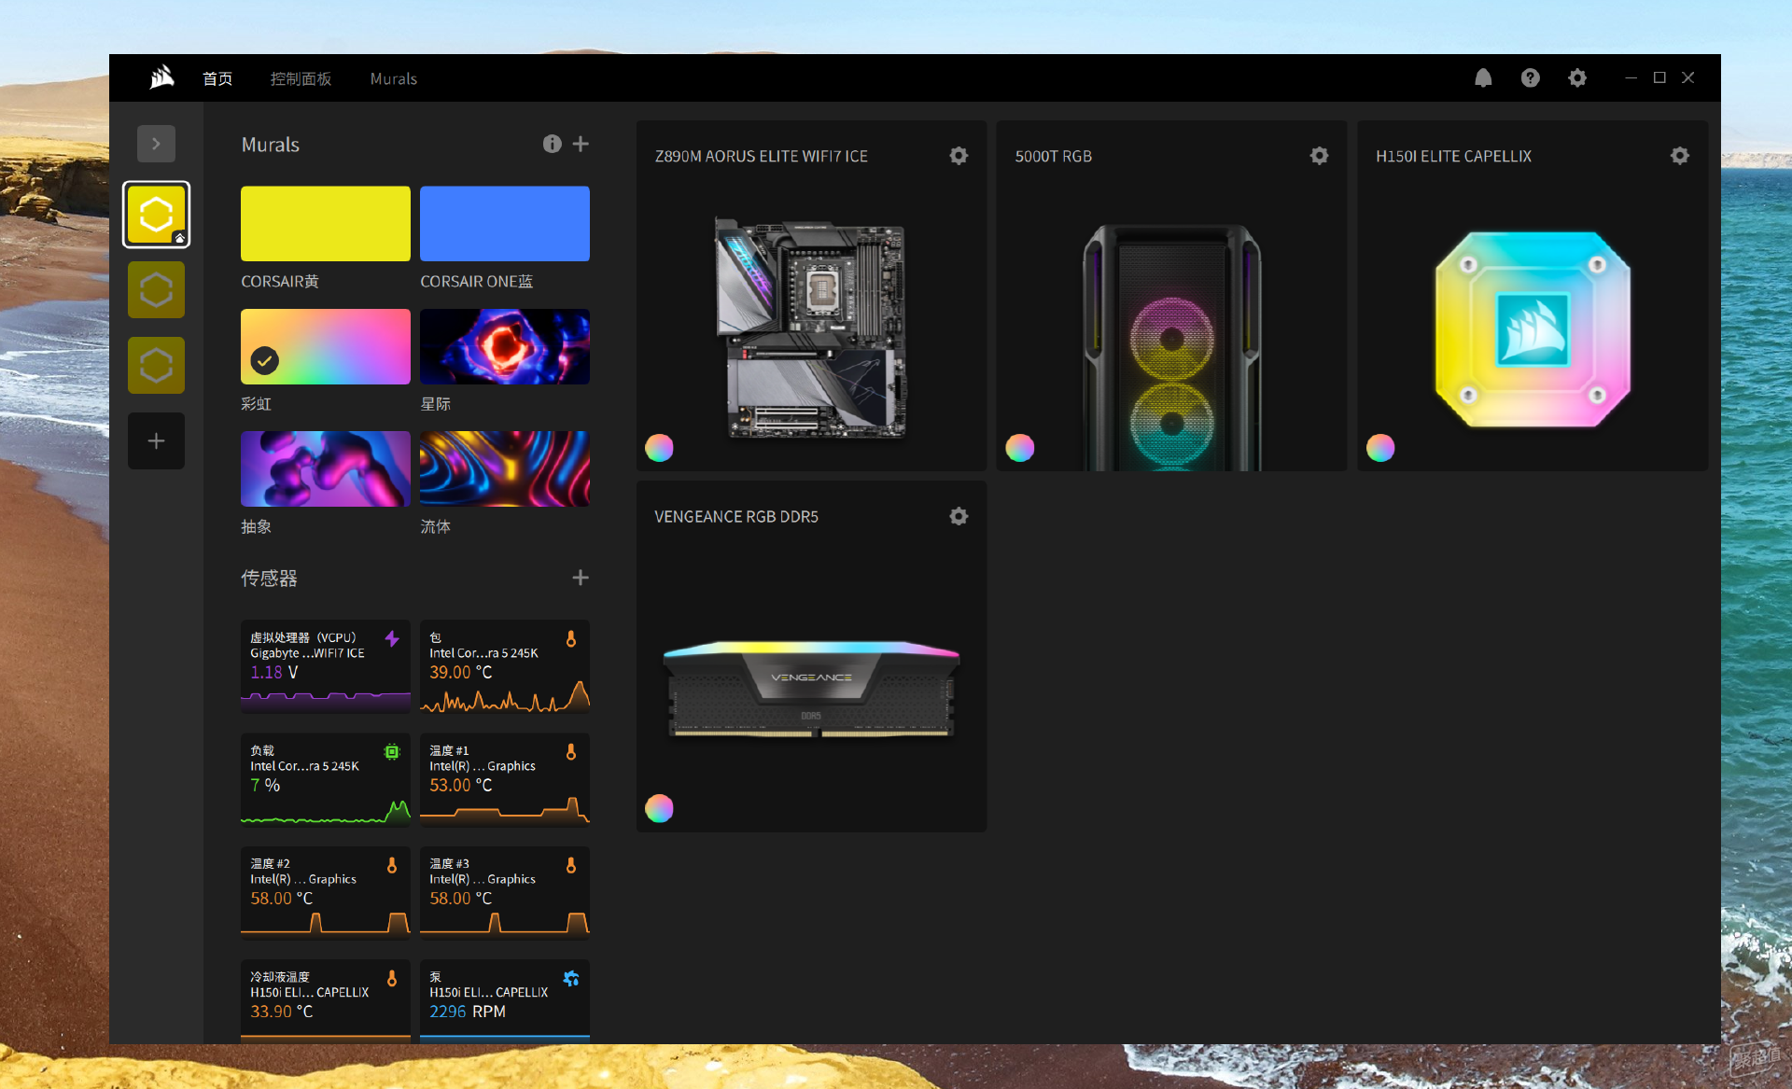Open the notifications bell

(1483, 77)
